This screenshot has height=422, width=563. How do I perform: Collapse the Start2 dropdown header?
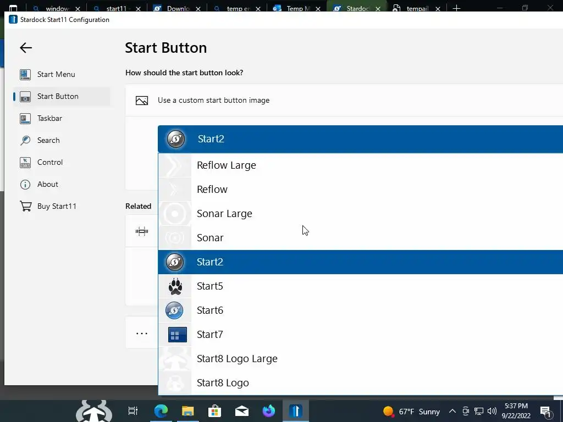tap(361, 139)
